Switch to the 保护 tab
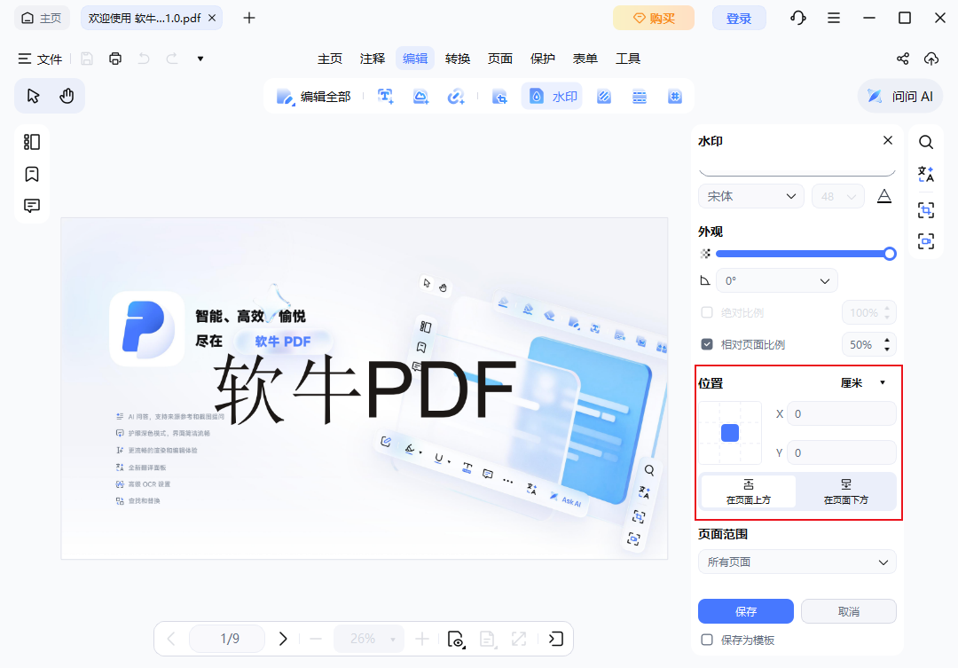The width and height of the screenshot is (958, 668). pyautogui.click(x=543, y=59)
